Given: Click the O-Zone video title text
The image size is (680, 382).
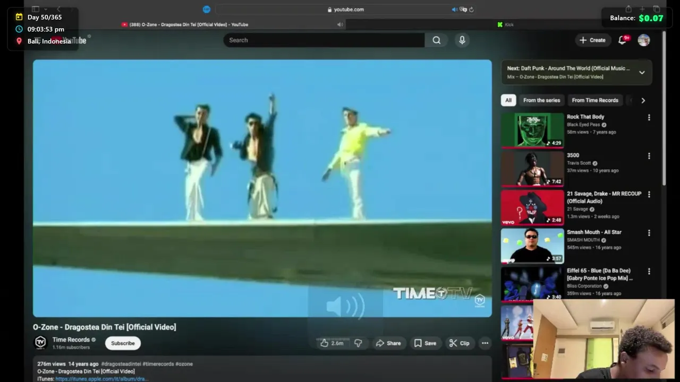Looking at the screenshot, I should 105,327.
